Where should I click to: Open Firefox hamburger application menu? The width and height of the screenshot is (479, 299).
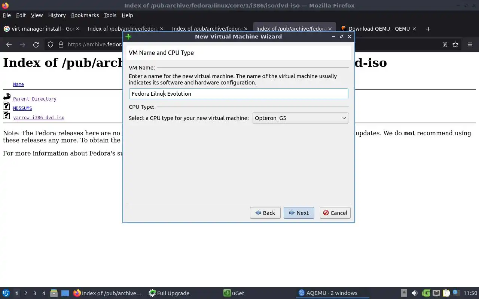tap(470, 44)
